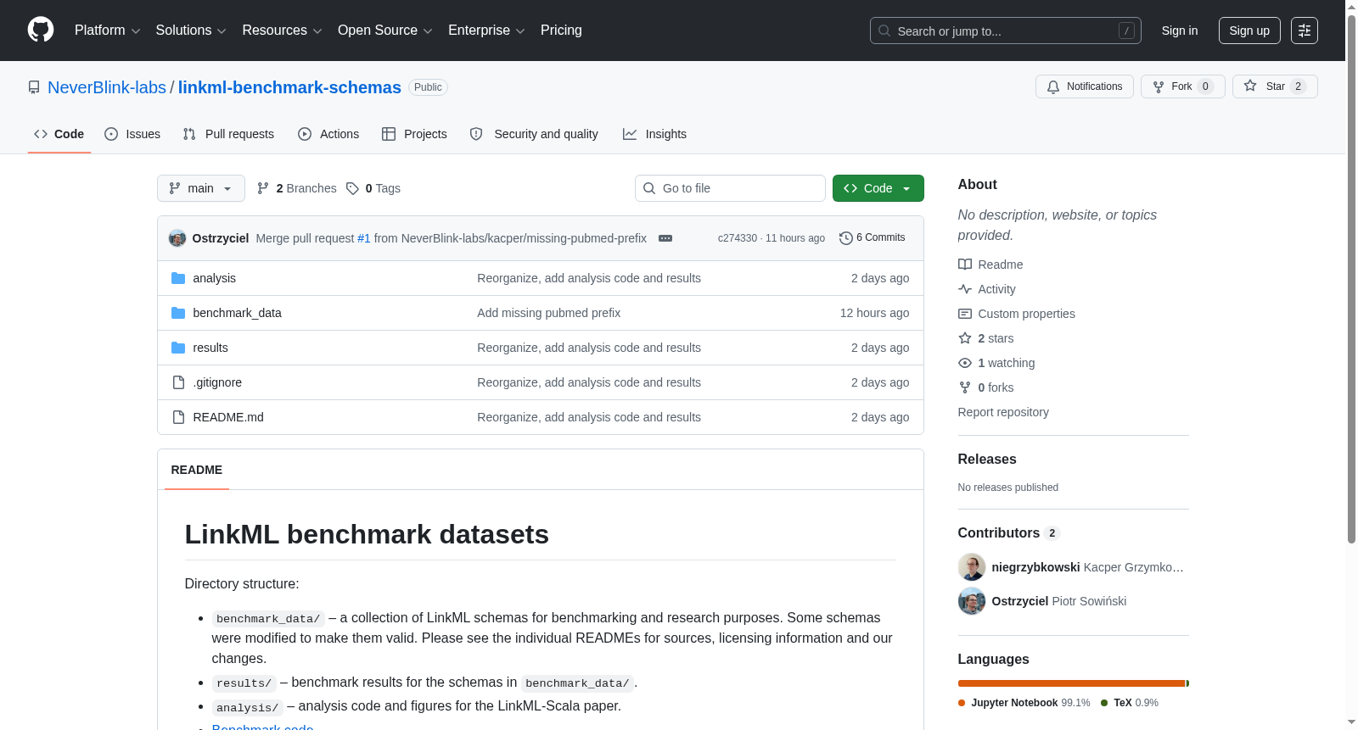Click the benchmark_data folder icon
The image size is (1358, 730).
pyautogui.click(x=178, y=313)
